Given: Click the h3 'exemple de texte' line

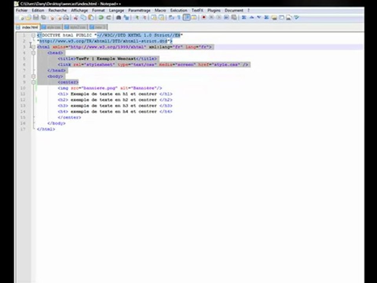Looking at the screenshot, I should coord(115,106).
